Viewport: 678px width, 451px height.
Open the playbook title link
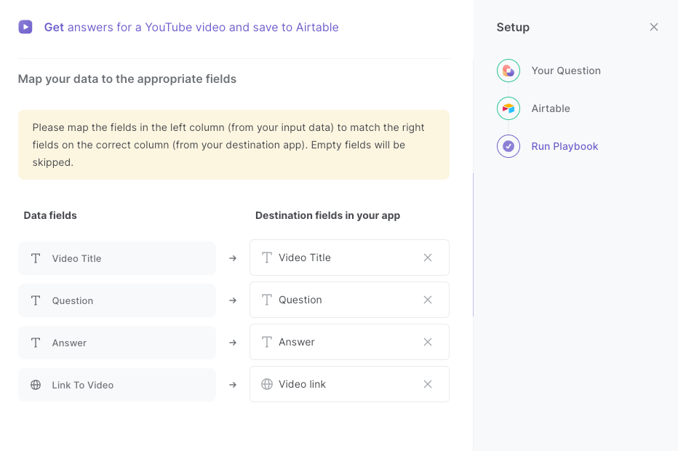[x=191, y=27]
